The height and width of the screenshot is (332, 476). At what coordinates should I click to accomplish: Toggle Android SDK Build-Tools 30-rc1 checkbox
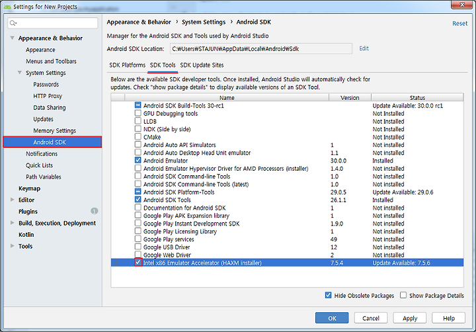point(138,105)
